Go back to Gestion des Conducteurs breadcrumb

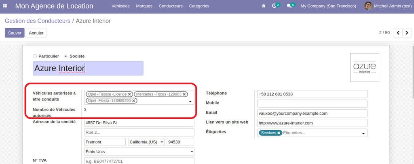38,21
